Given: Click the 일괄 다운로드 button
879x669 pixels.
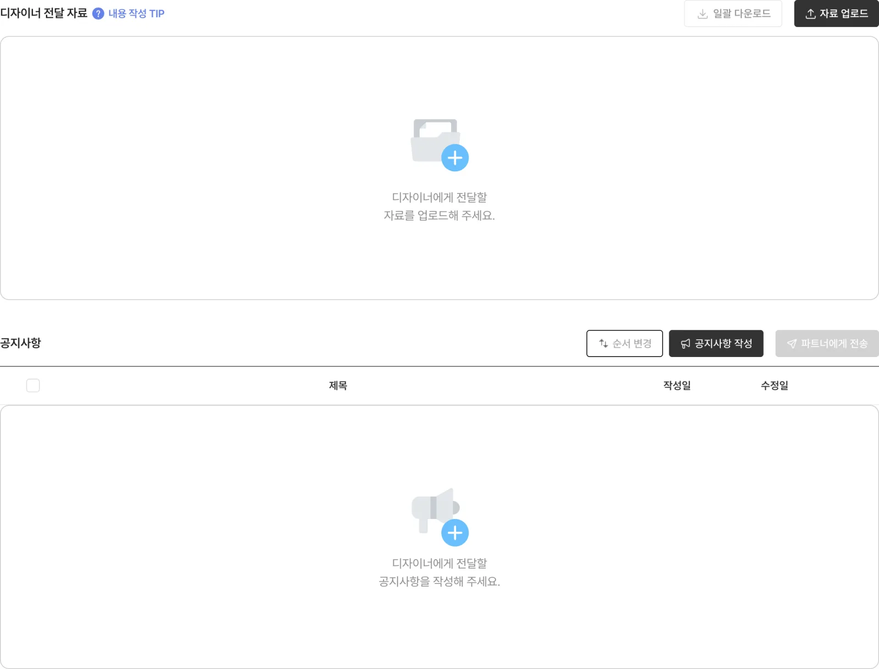Looking at the screenshot, I should (x=733, y=14).
